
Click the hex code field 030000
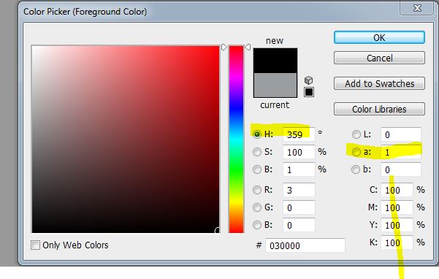[x=305, y=245]
